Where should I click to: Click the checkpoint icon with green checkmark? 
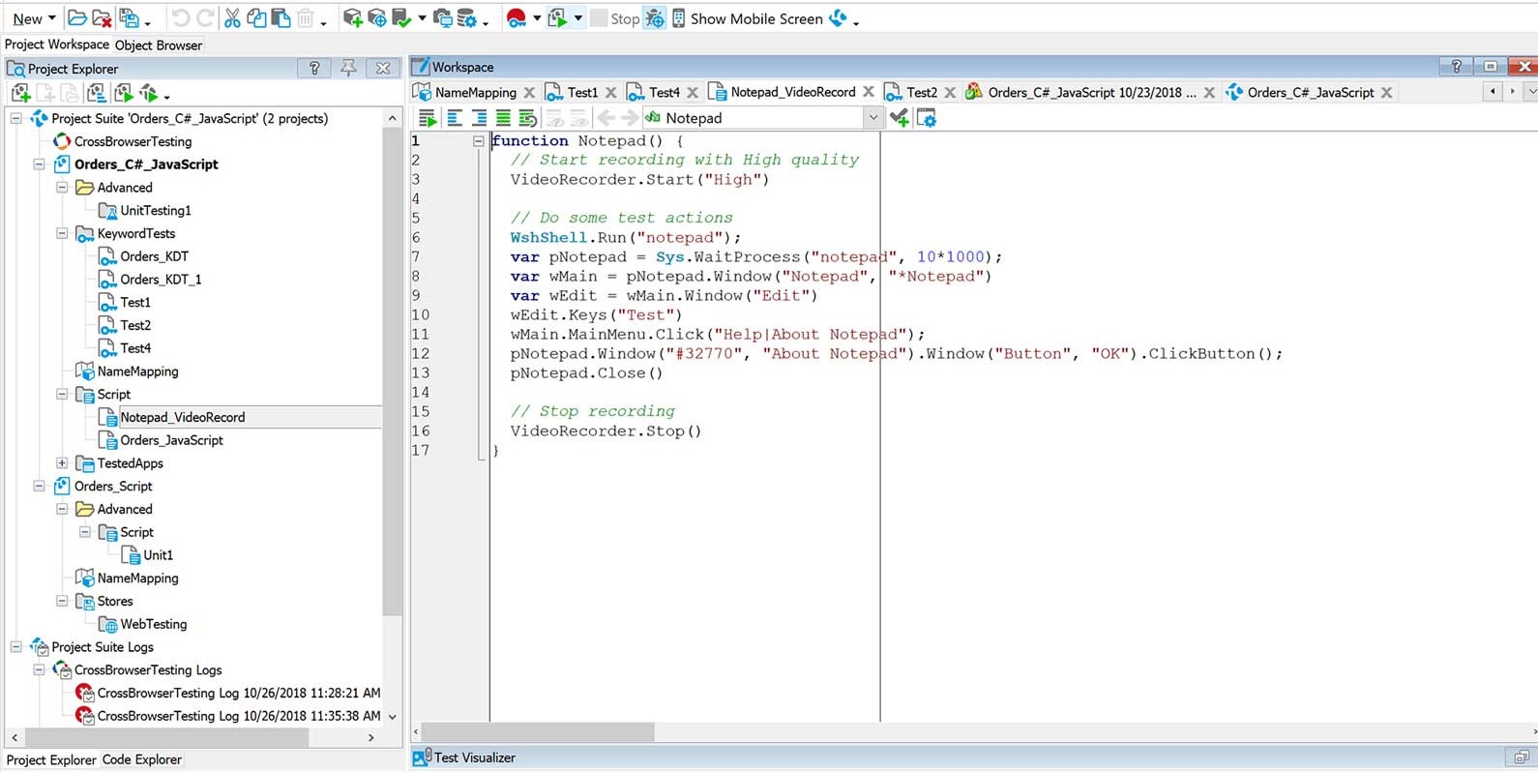pos(401,18)
